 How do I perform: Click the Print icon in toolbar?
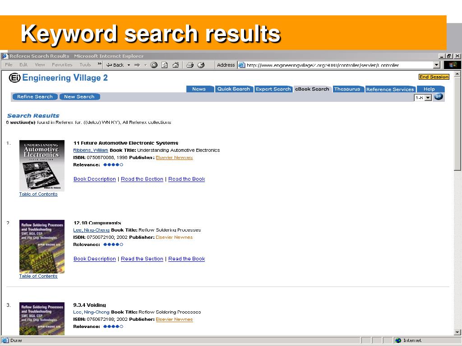[x=190, y=65]
